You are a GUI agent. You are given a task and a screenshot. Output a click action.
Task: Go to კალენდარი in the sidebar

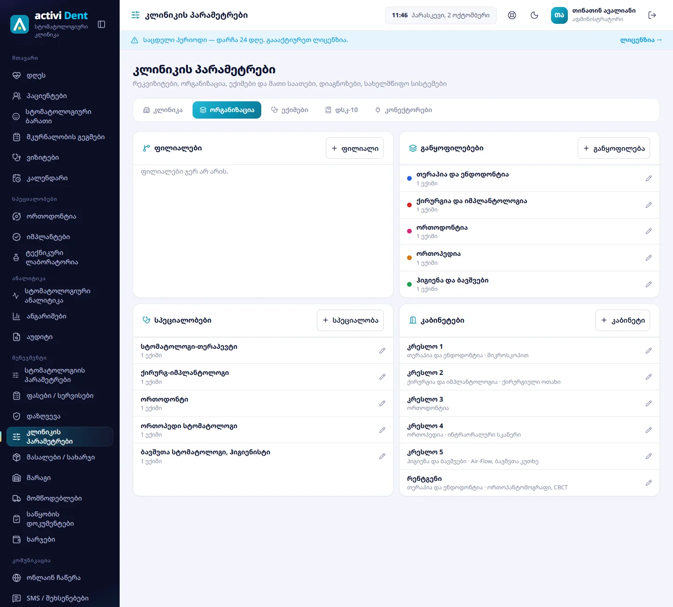[60, 178]
